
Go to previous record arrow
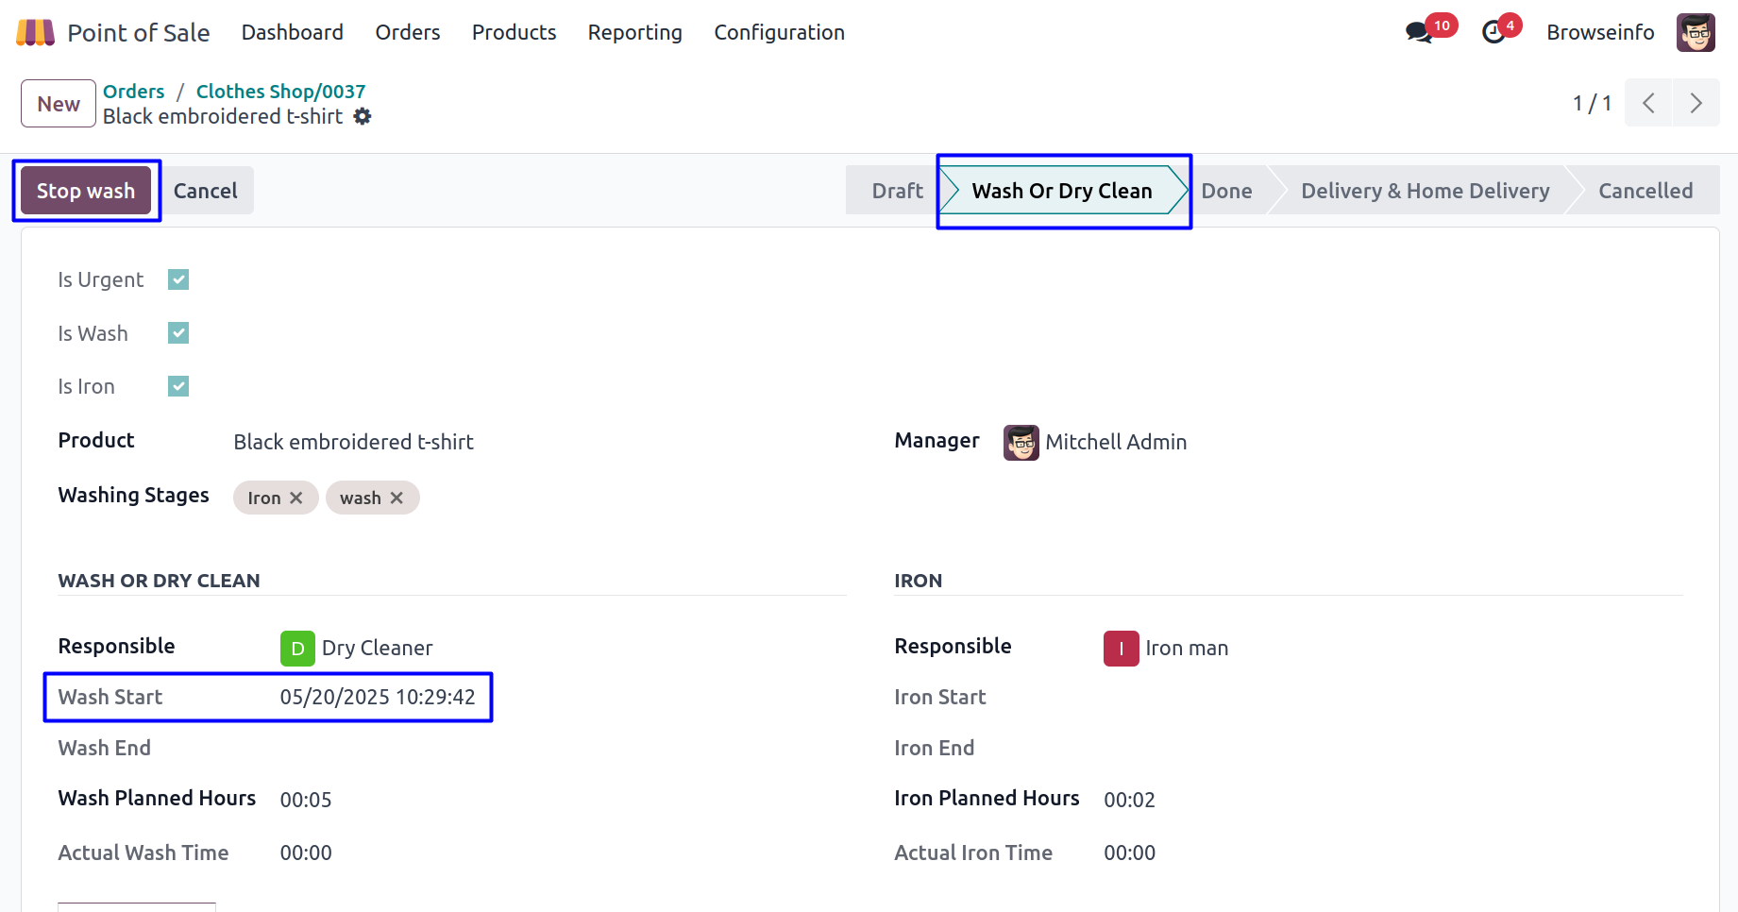click(1648, 103)
